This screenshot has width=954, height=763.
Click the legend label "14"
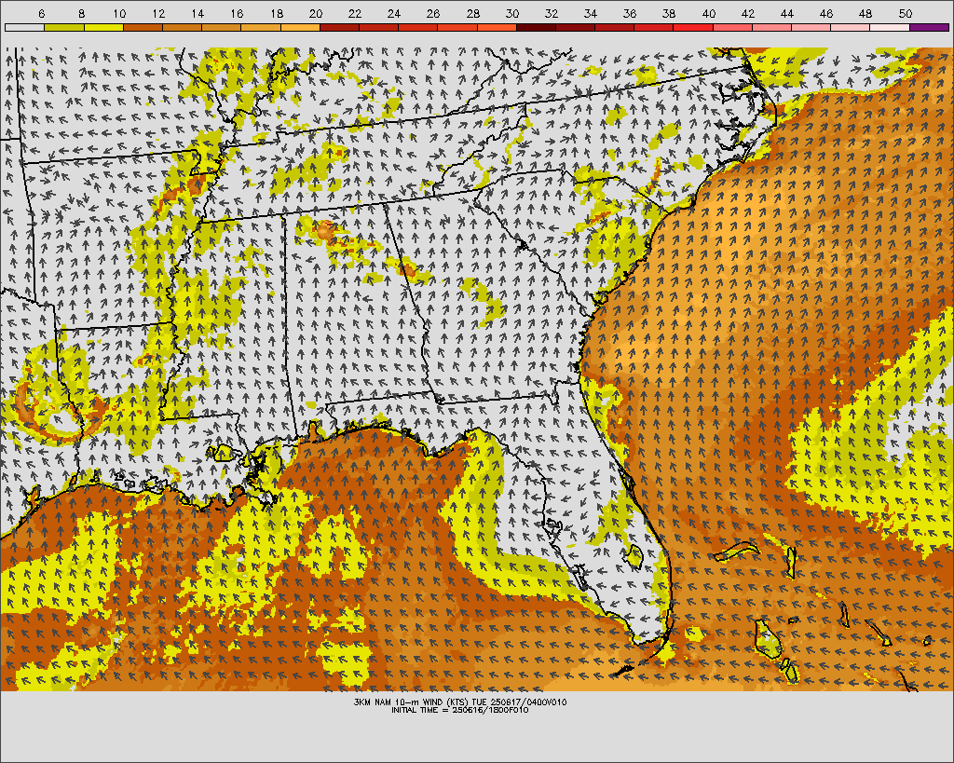coord(198,13)
